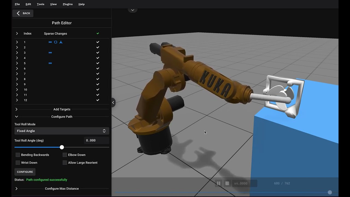This screenshot has height=197, width=350.
Task: Click the checkmark on row 6
Action: click(x=98, y=68)
